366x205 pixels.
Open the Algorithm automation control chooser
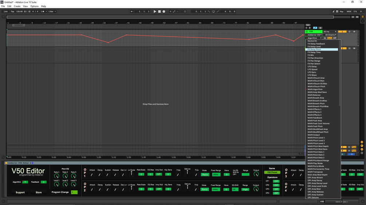point(314,38)
